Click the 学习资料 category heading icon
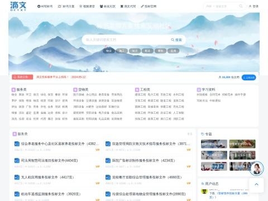Screen dimensions: 268x201 click(199, 90)
